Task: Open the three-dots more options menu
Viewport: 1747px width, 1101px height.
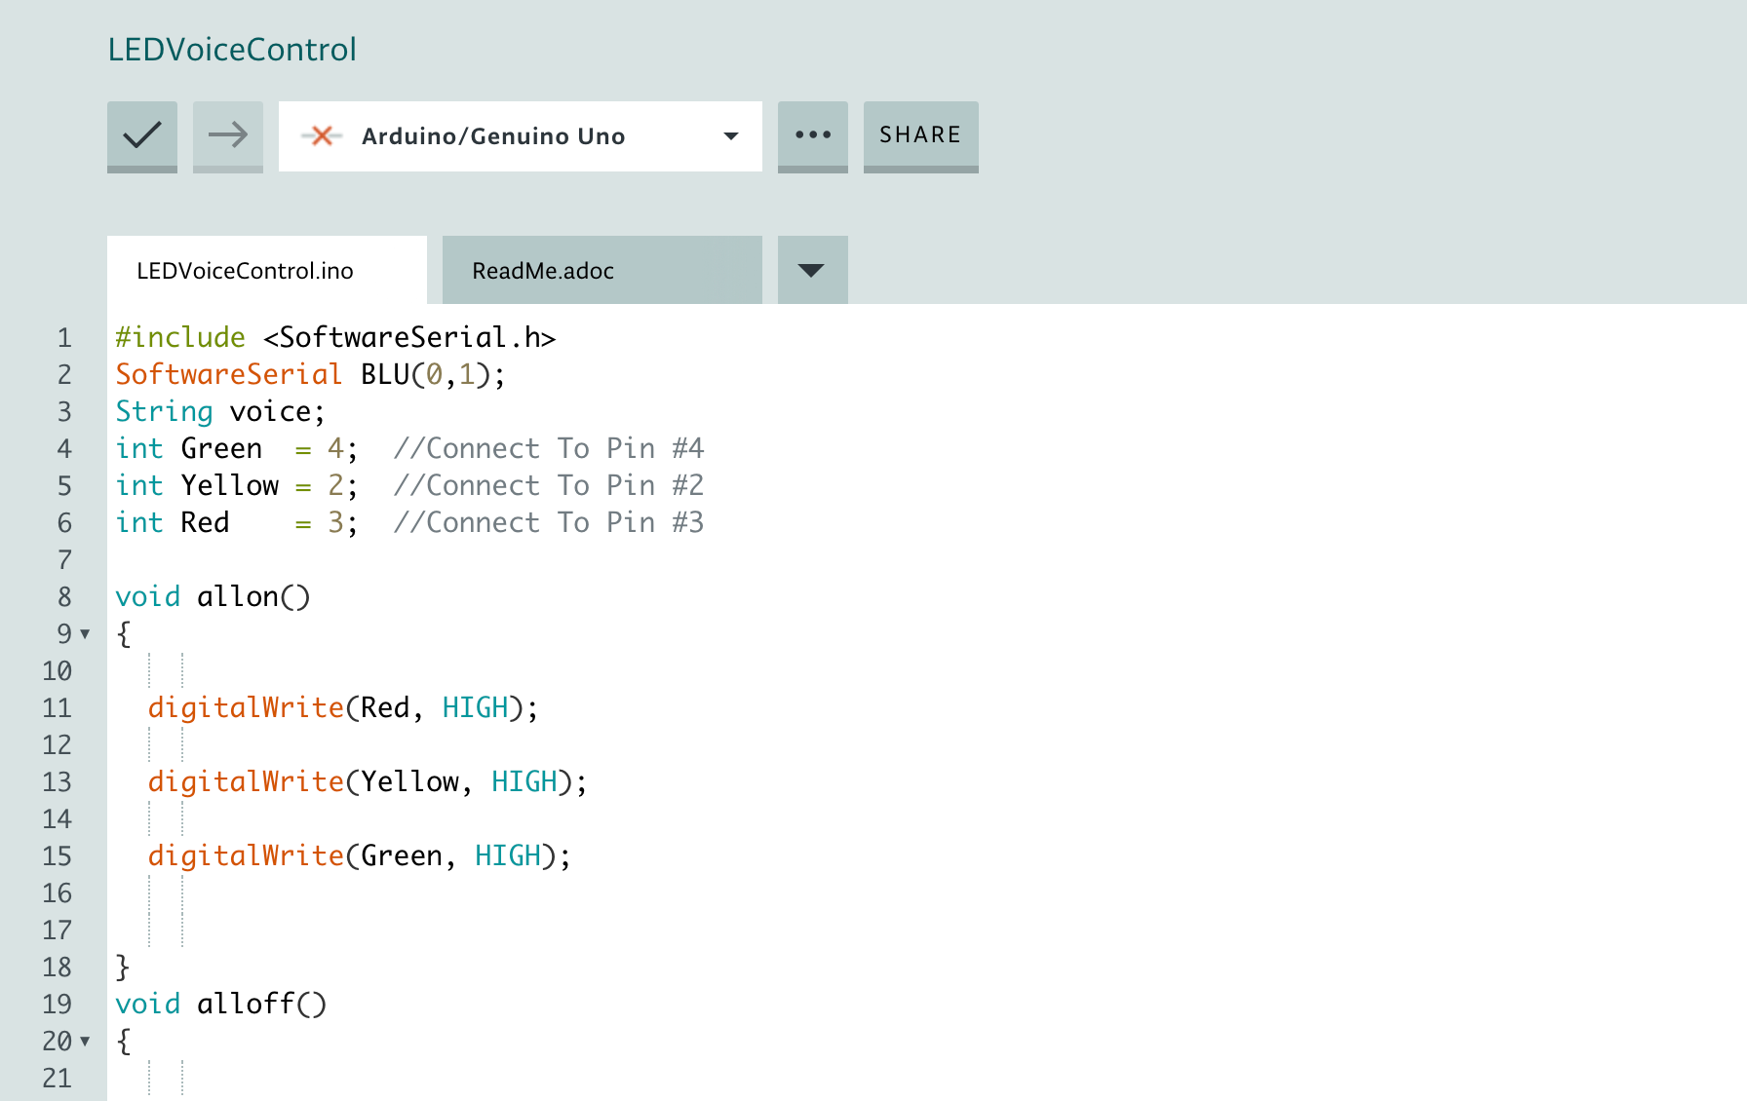Action: 813,135
